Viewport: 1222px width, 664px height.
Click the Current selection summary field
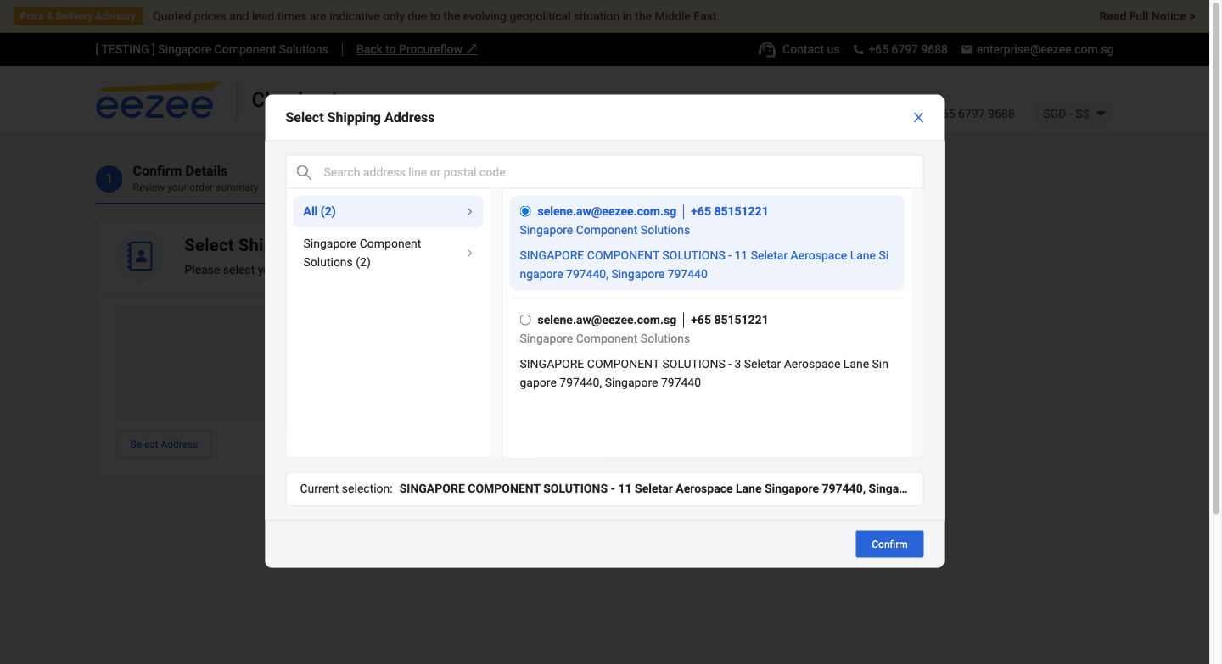click(604, 488)
